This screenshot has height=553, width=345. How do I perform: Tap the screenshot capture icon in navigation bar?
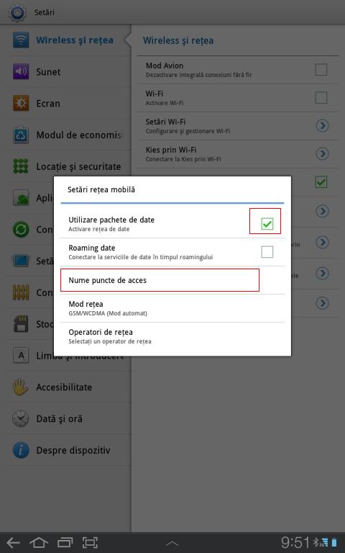click(90, 542)
